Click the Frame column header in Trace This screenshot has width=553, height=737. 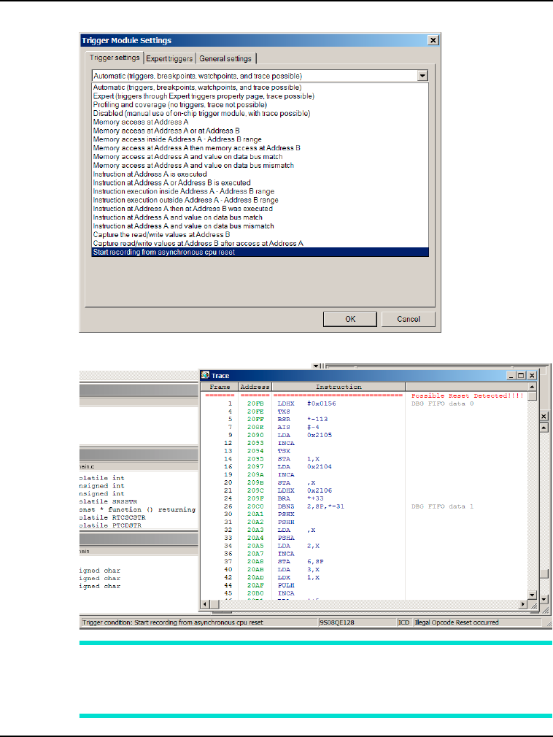click(220, 387)
